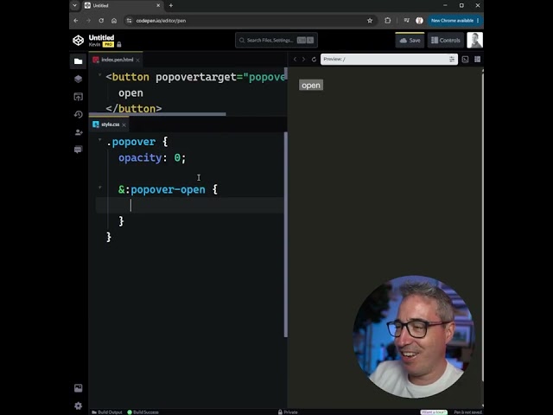Open the layout grid icon next to the preview bar
The image size is (553, 415).
tap(478, 60)
